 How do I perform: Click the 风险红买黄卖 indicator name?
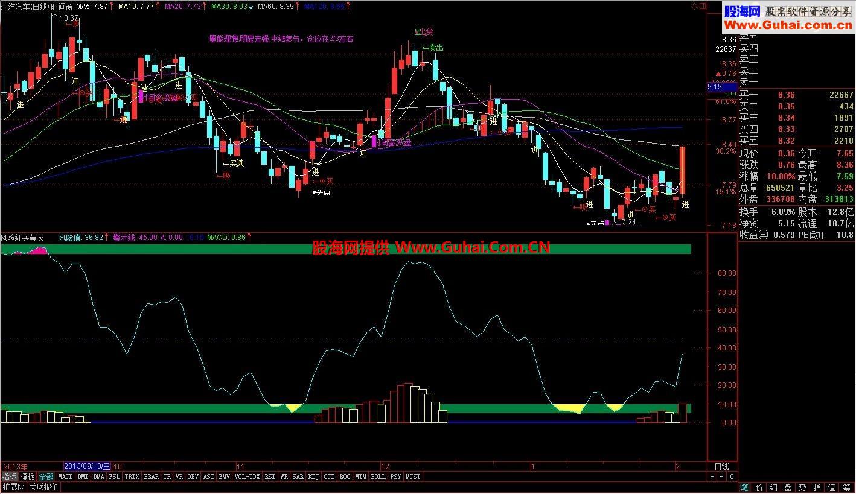[22, 238]
